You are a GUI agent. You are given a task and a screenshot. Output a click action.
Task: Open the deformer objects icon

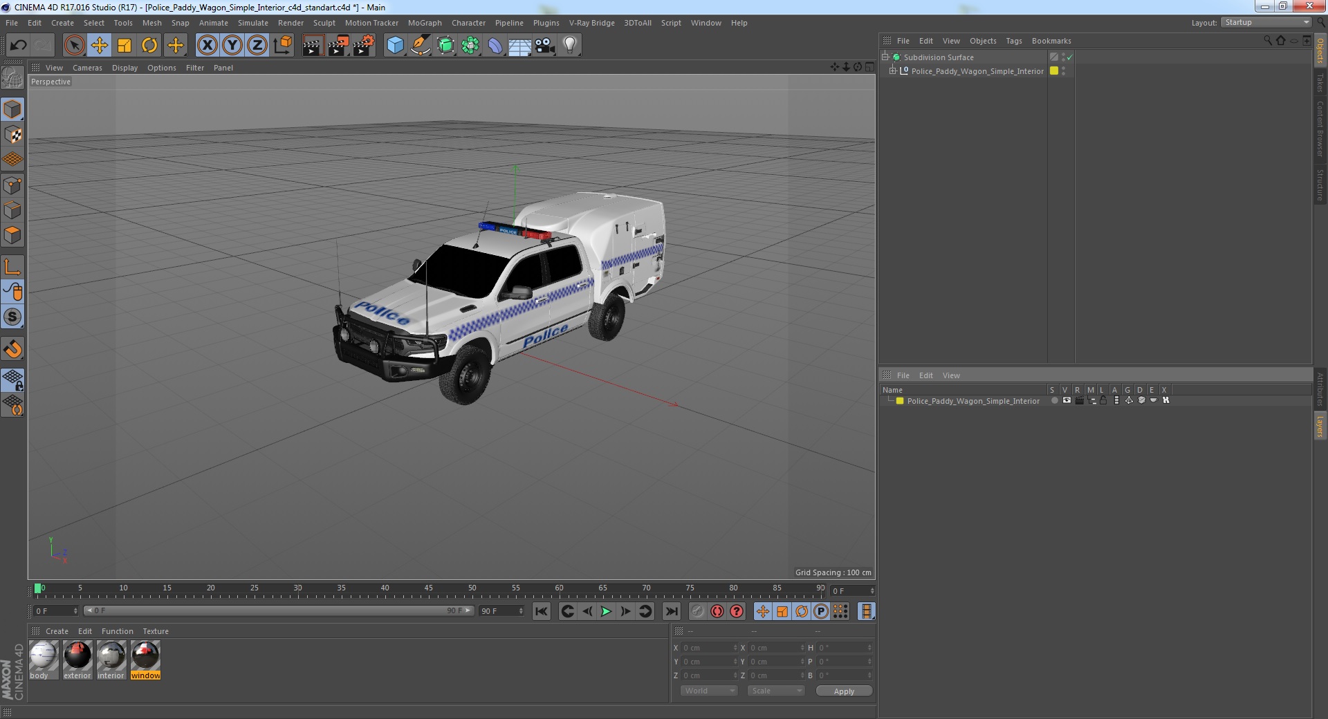click(x=495, y=46)
